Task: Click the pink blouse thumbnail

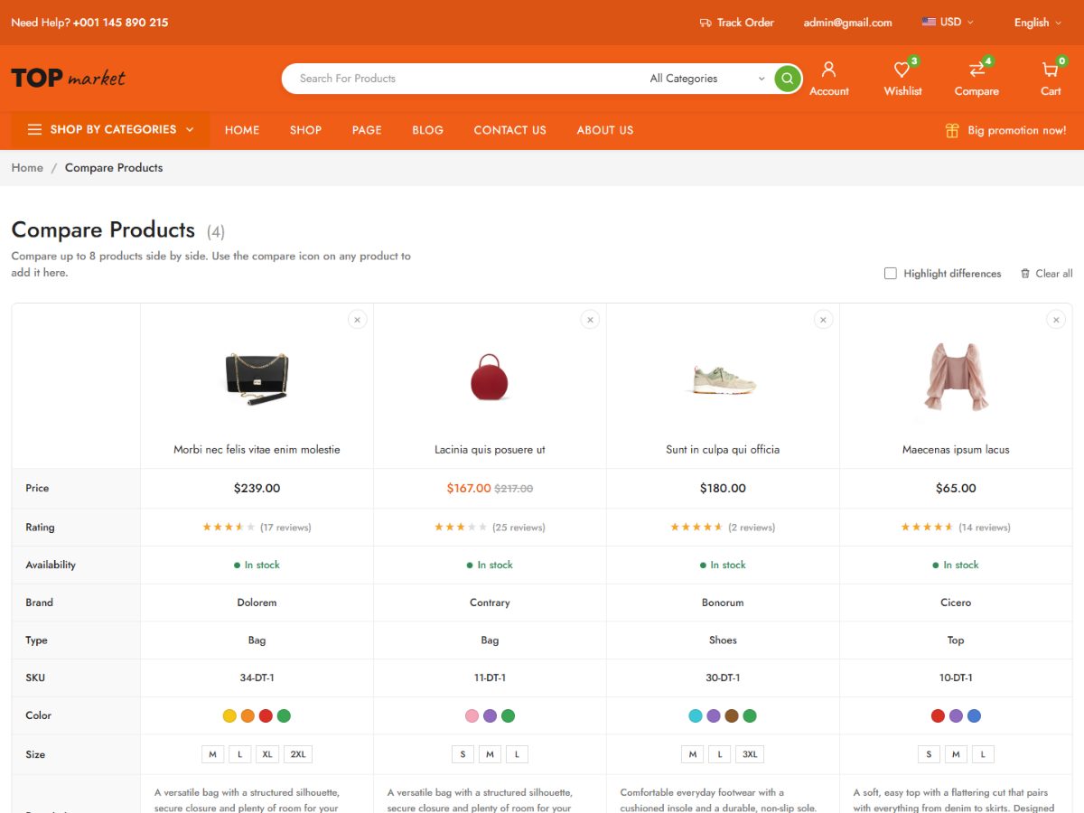Action: coord(956,378)
